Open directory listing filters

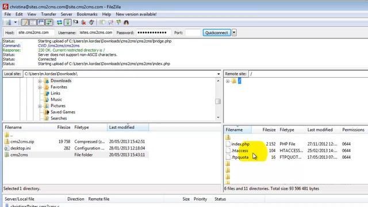(102, 22)
